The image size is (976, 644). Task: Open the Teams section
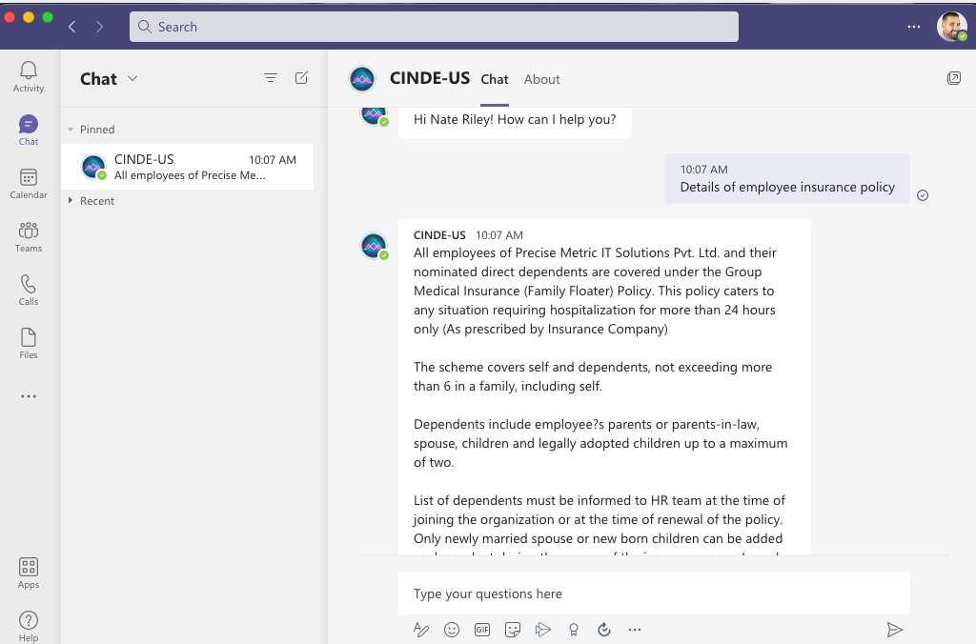[29, 237]
